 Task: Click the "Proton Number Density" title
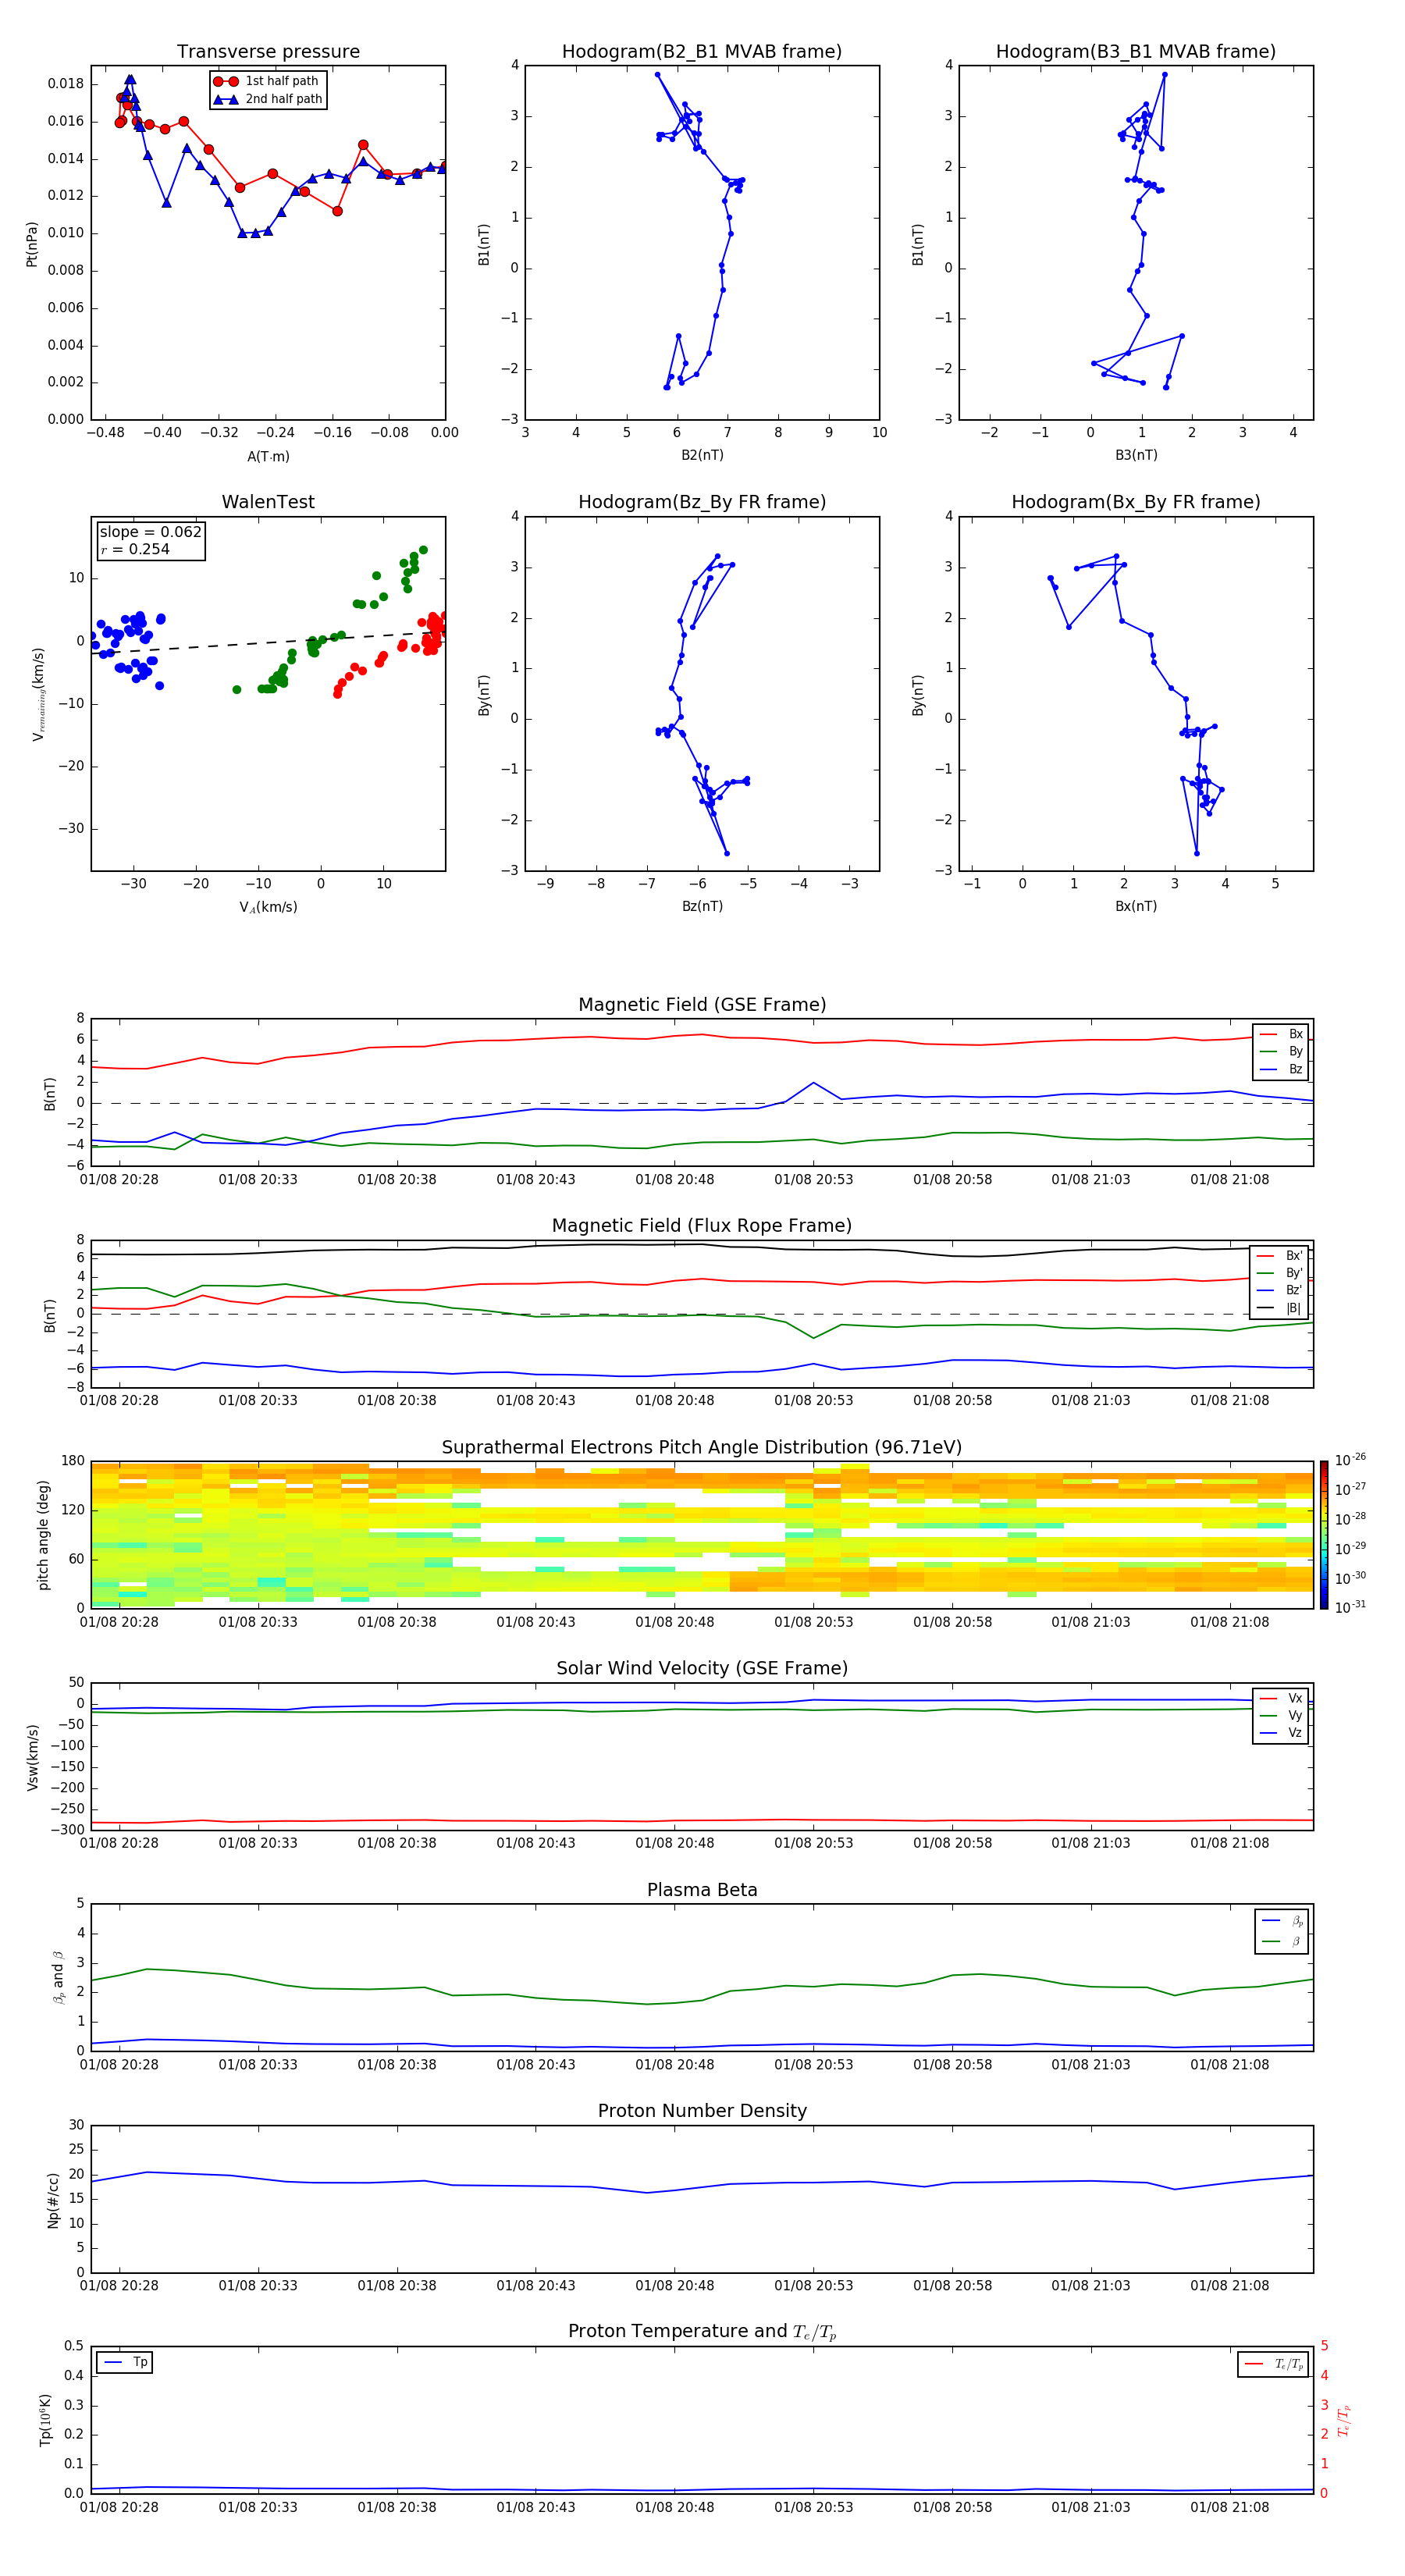pos(702,2111)
